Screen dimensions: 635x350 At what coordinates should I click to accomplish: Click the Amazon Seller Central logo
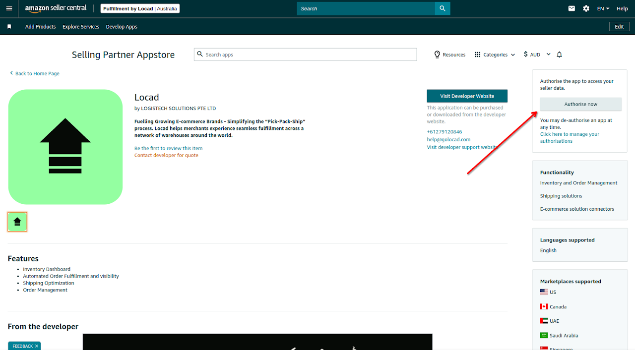coord(56,8)
